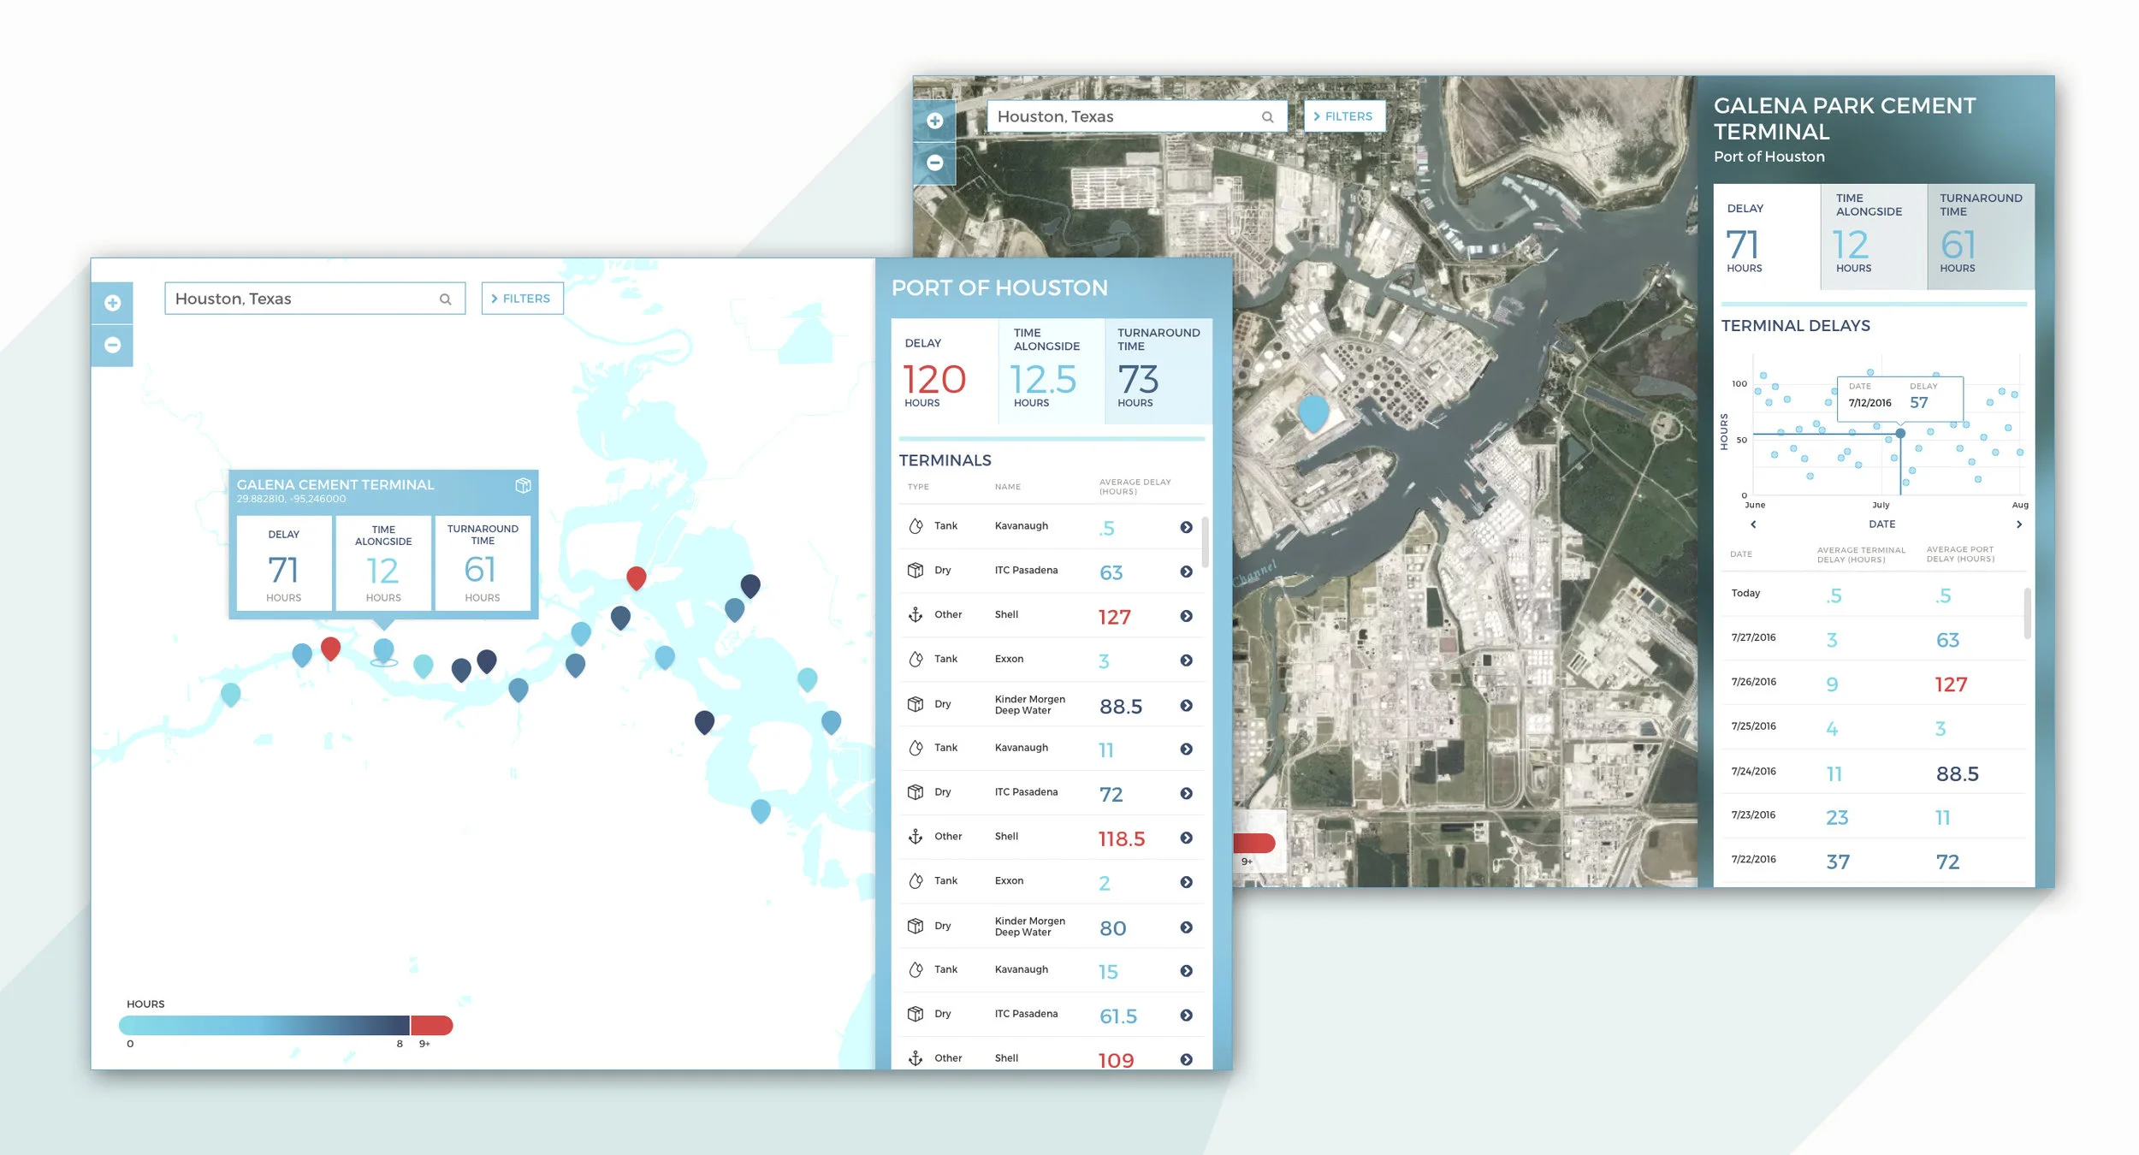Image resolution: width=2139 pixels, height=1155 pixels.
Task: Open details arrow for Kavanaugh 15 row
Action: tap(1186, 971)
